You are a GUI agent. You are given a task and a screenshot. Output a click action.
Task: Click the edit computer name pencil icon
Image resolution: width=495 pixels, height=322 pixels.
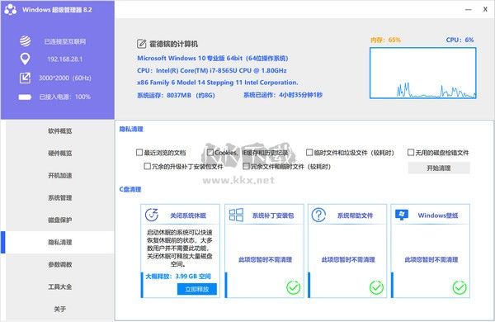tap(141, 44)
